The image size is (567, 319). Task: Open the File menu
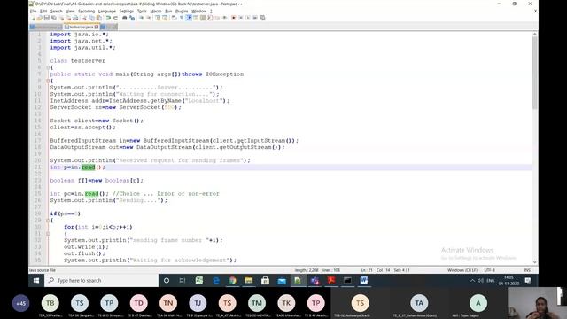click(33, 12)
